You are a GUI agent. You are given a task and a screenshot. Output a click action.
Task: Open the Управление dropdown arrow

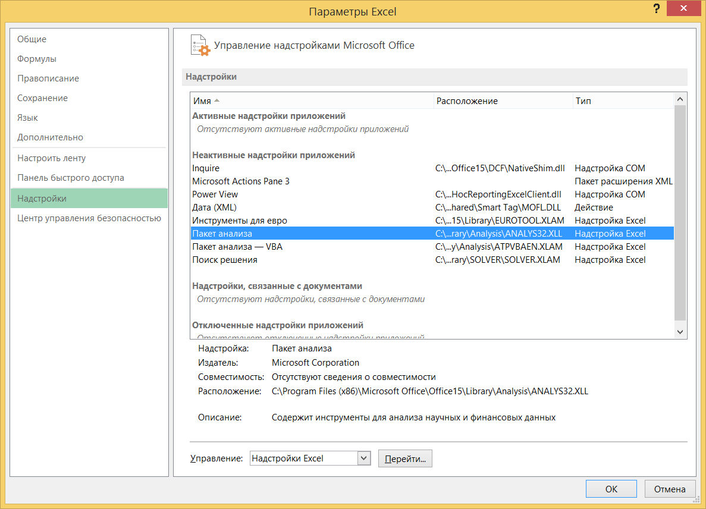[x=364, y=458]
